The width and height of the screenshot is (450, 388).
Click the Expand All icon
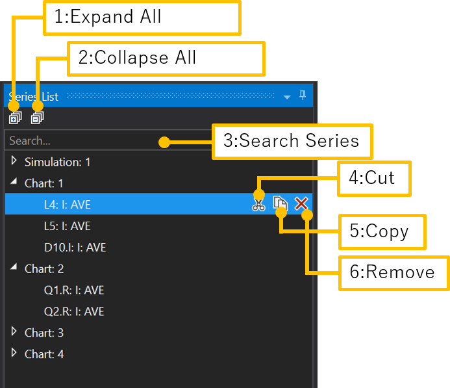tap(15, 118)
